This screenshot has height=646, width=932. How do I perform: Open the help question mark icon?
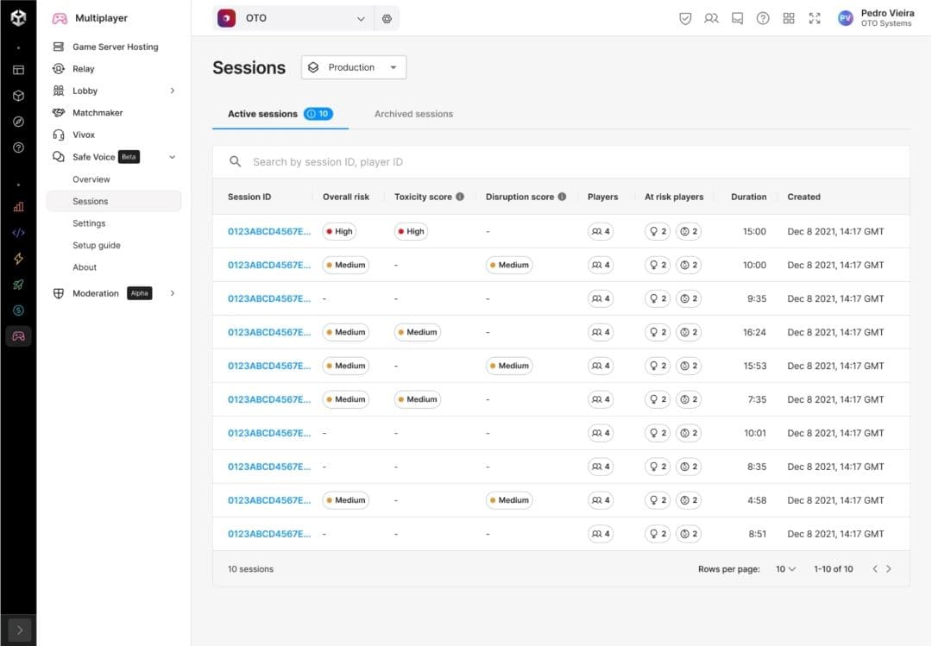763,18
